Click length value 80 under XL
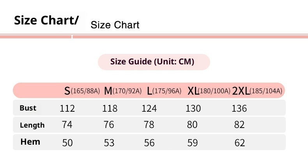 point(193,125)
